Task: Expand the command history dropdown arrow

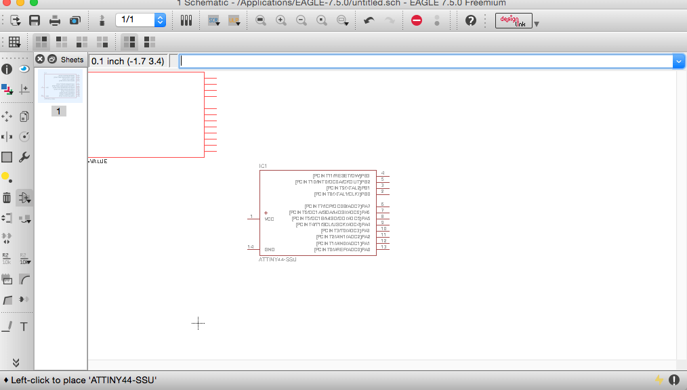Action: pyautogui.click(x=678, y=62)
